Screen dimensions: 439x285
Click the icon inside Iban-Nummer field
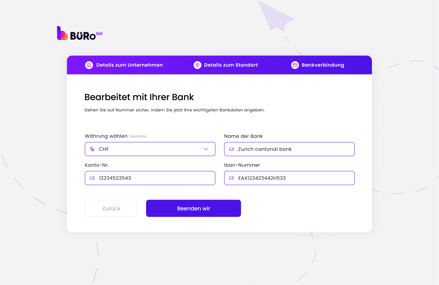point(232,178)
